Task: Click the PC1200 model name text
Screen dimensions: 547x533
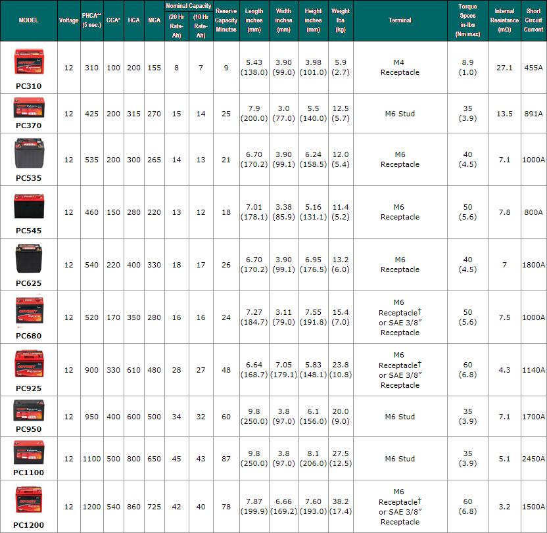Action: [x=29, y=524]
